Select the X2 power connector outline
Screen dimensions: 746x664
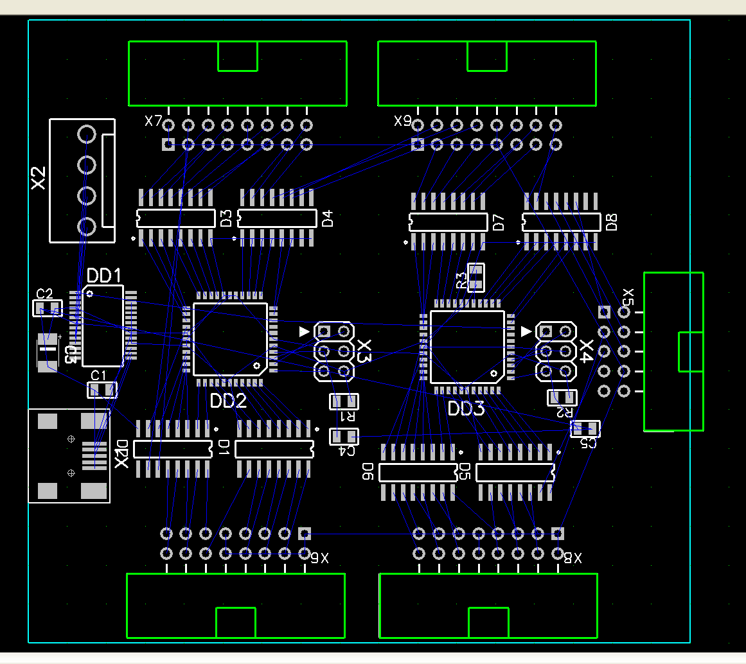click(82, 180)
